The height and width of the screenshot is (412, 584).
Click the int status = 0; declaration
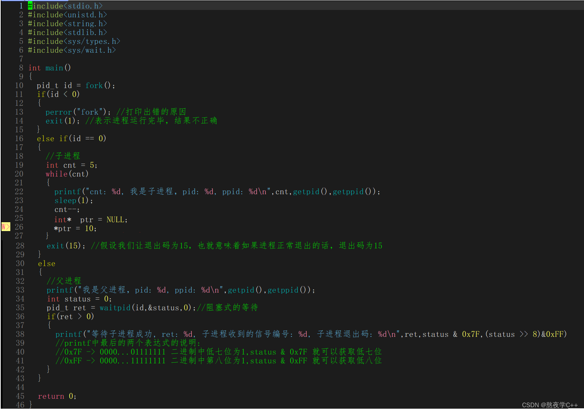[x=80, y=299]
